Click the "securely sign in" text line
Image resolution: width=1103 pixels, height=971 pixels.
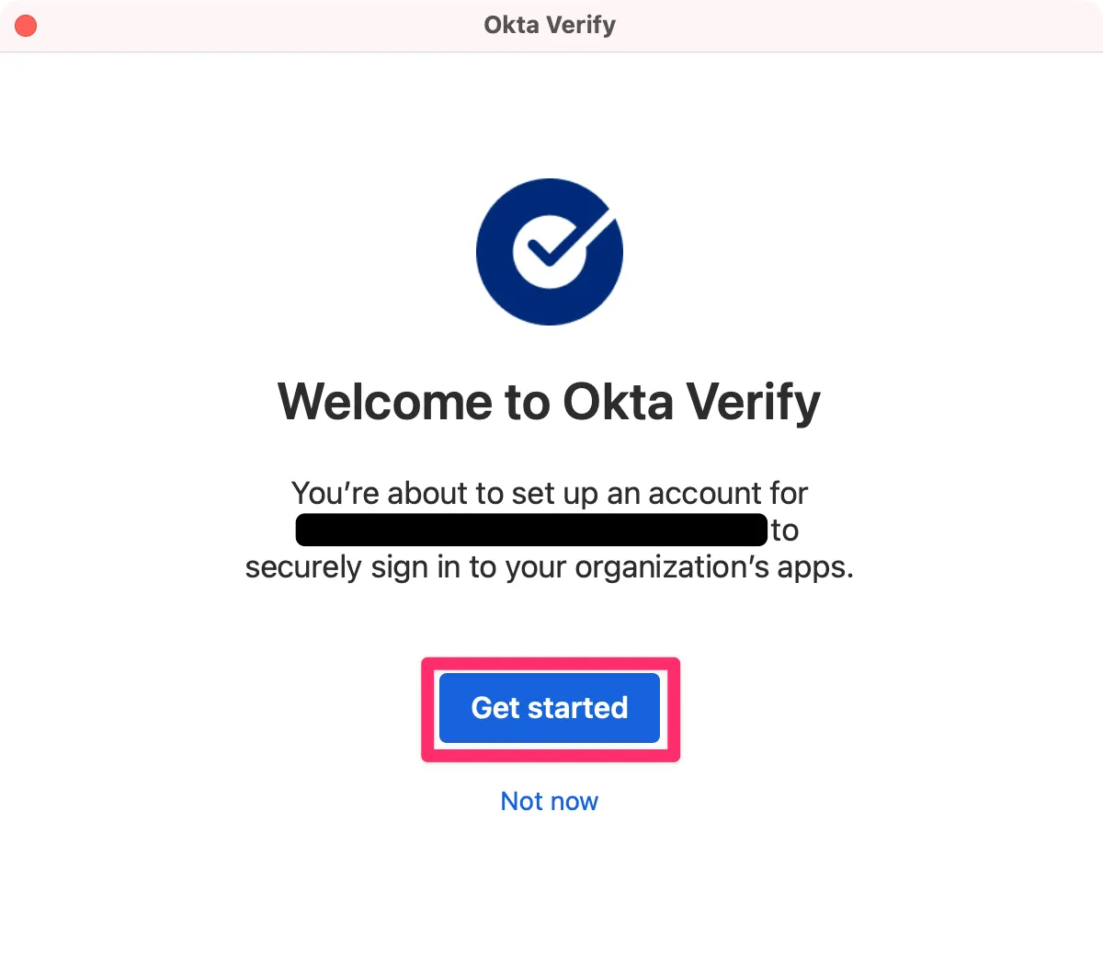pyautogui.click(x=549, y=567)
